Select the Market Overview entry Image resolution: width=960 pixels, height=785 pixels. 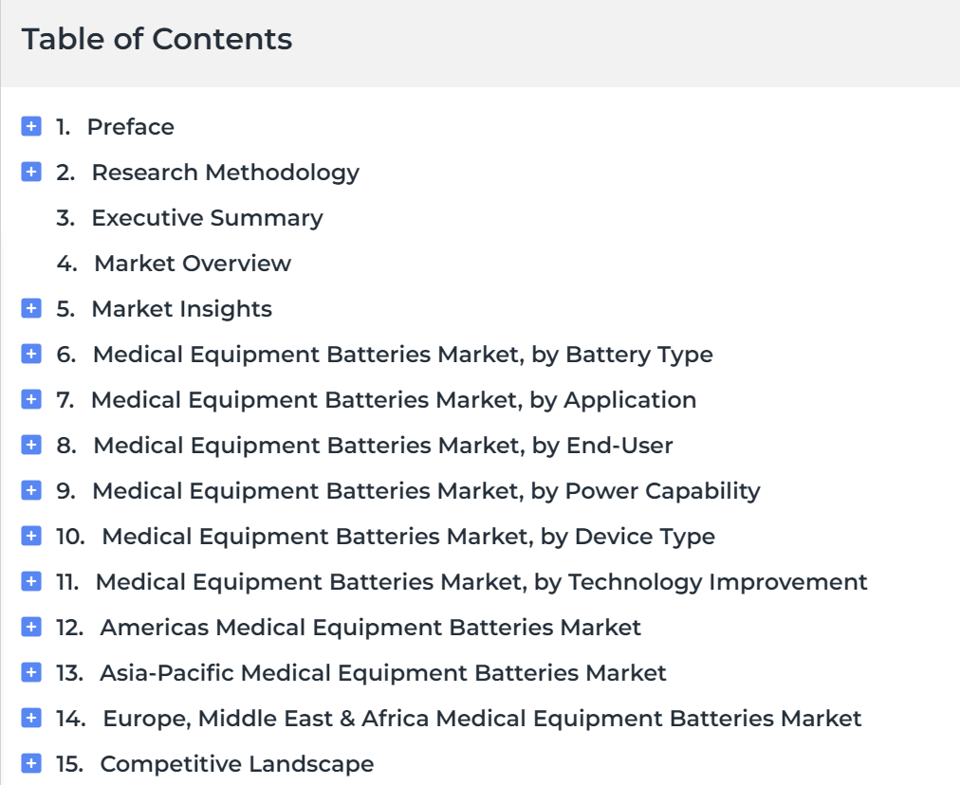[x=193, y=264]
